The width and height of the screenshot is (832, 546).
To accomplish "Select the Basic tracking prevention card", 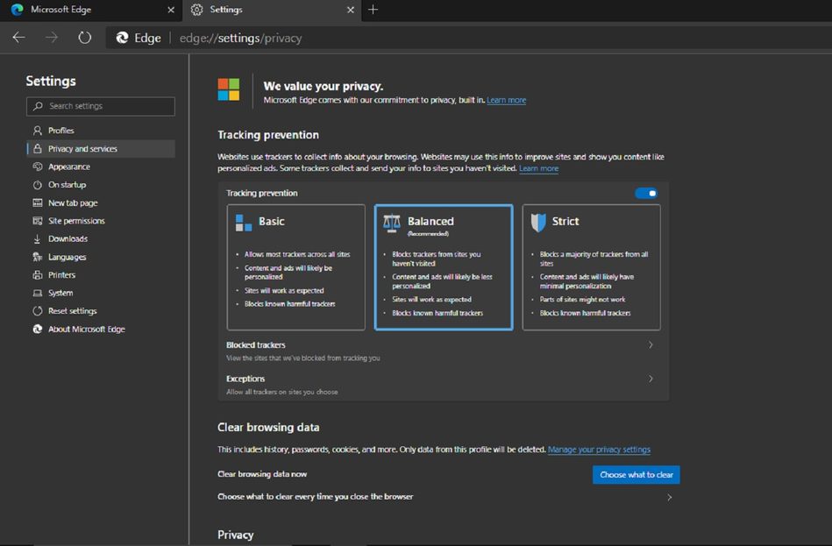I will click(x=296, y=267).
